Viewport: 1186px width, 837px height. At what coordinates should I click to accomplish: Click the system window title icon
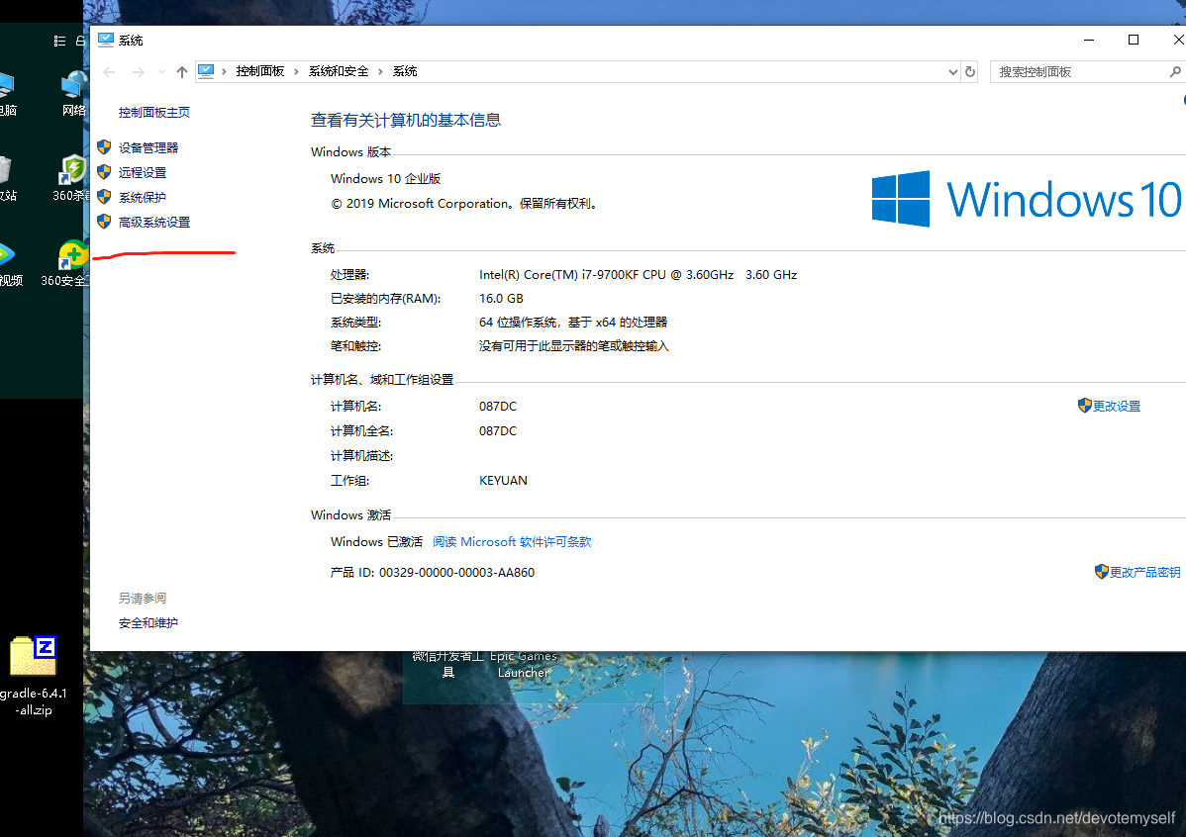106,41
